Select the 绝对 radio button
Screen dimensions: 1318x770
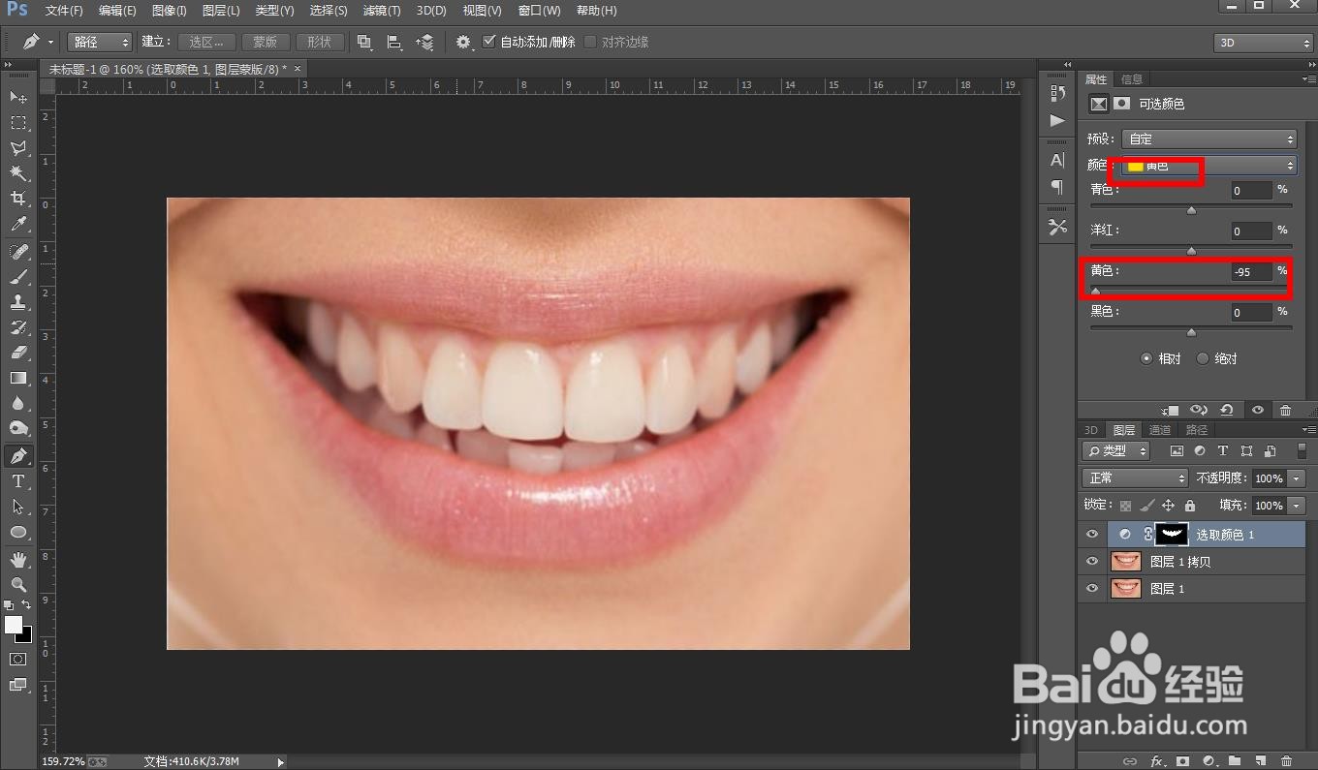coord(1203,358)
